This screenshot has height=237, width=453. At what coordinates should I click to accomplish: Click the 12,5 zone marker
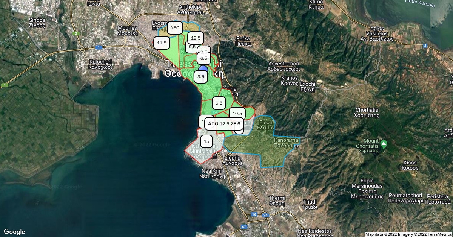pos(196,38)
